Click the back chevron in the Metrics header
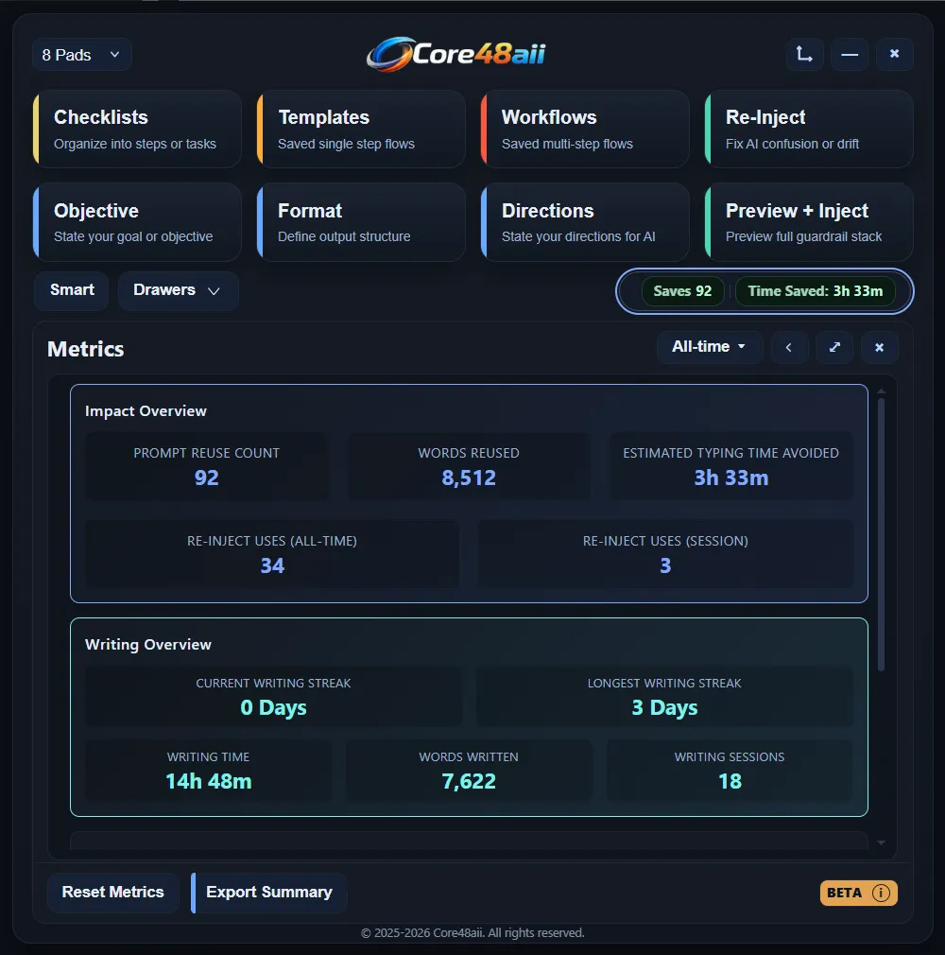The image size is (945, 955). pos(789,347)
